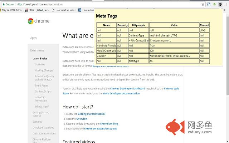Click the Value column header
The width and height of the screenshot is (229, 143).
[174, 25]
